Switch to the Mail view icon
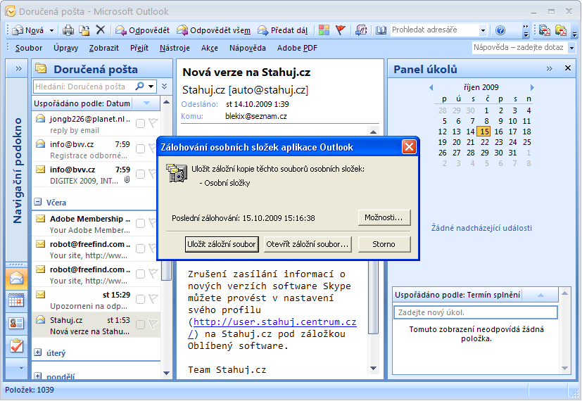Screen dimensions: 582x401 coord(16,278)
